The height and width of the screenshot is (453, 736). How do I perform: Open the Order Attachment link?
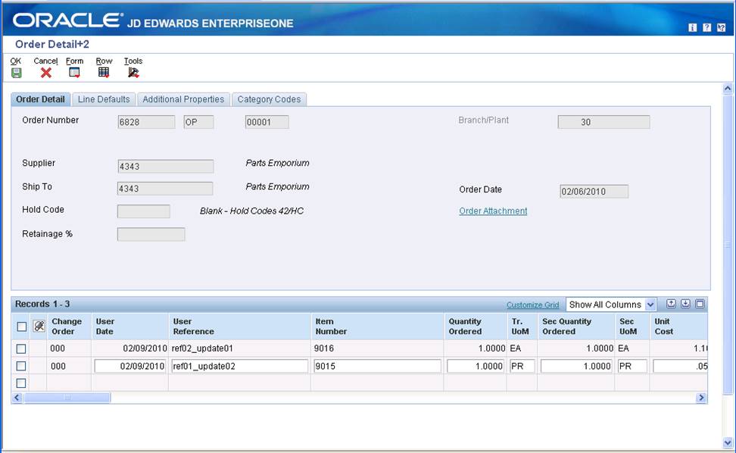(493, 211)
